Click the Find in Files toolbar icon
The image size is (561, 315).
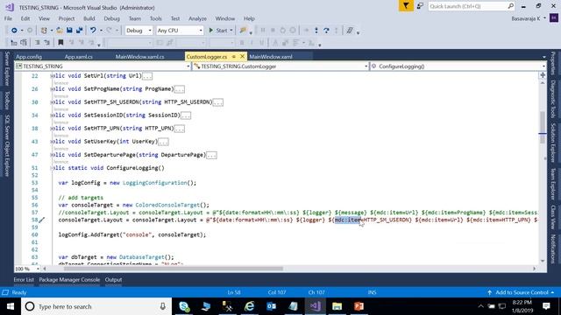click(244, 31)
